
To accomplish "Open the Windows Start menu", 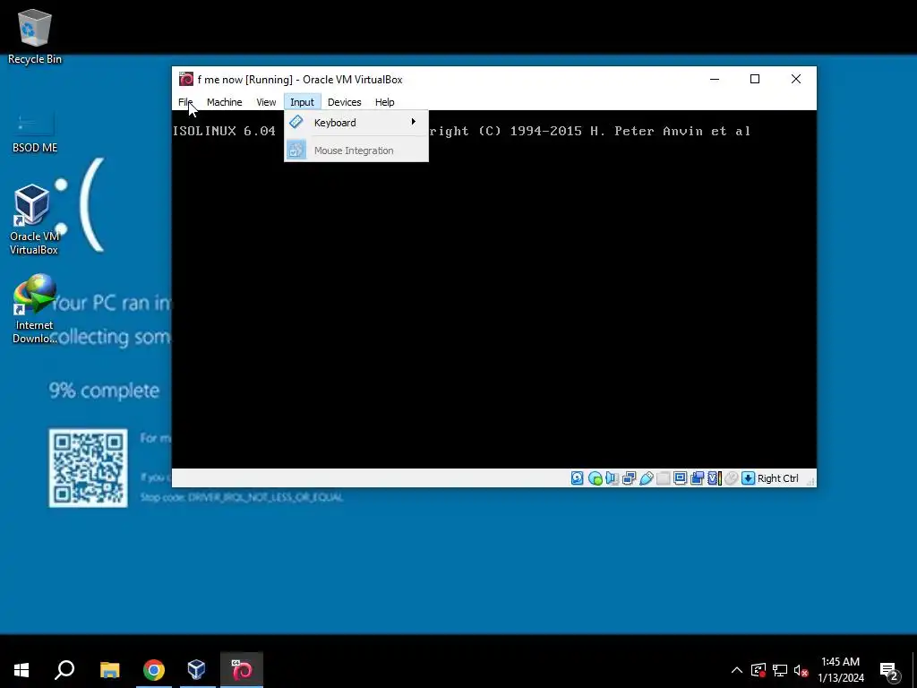I will (21, 669).
